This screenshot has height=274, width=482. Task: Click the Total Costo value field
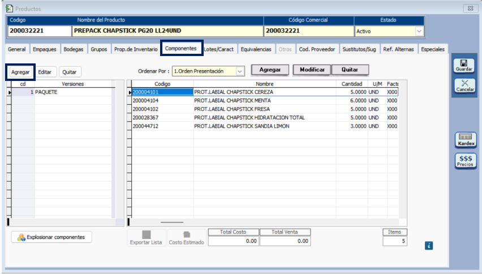tap(233, 241)
